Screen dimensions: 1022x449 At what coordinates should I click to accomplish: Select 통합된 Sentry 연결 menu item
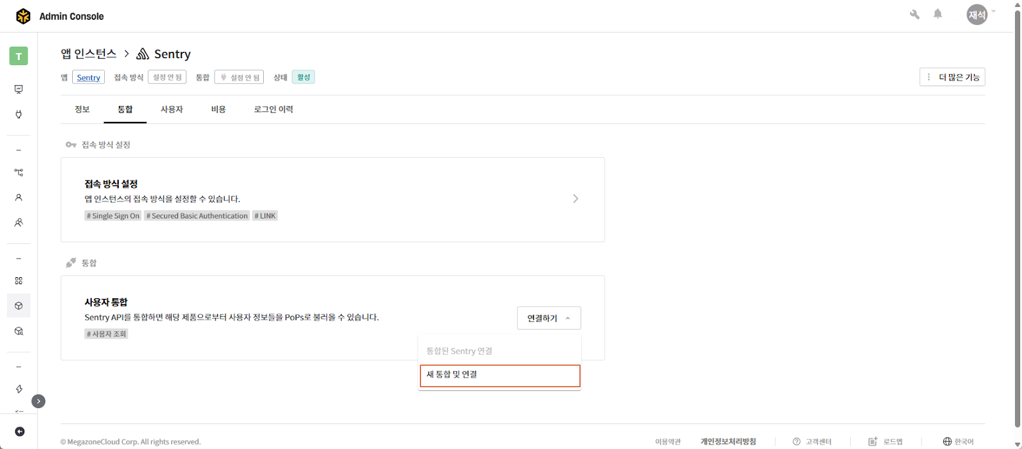[500, 351]
